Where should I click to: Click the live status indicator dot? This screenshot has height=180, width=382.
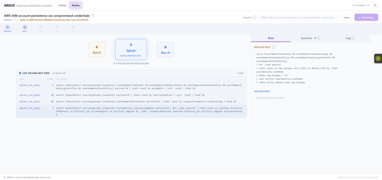click(x=353, y=5)
